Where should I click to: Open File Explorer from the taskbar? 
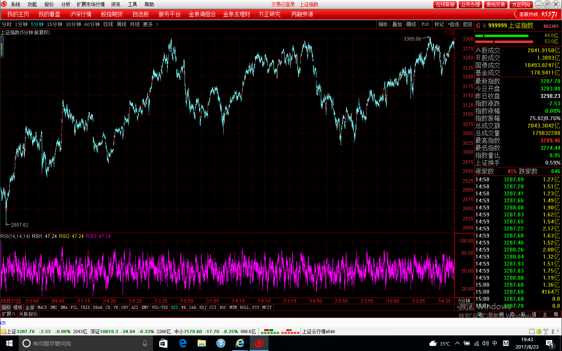pos(201,343)
